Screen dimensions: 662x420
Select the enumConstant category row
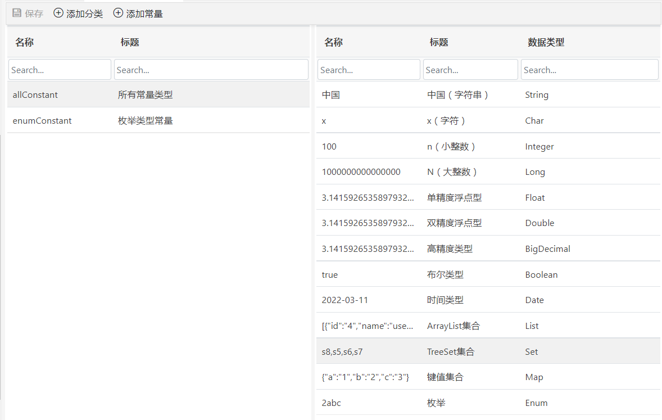(x=158, y=120)
